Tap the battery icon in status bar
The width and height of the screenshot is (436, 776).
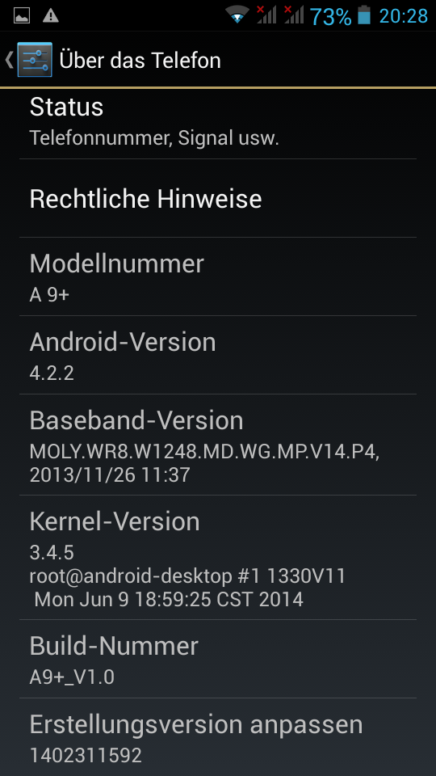click(364, 15)
